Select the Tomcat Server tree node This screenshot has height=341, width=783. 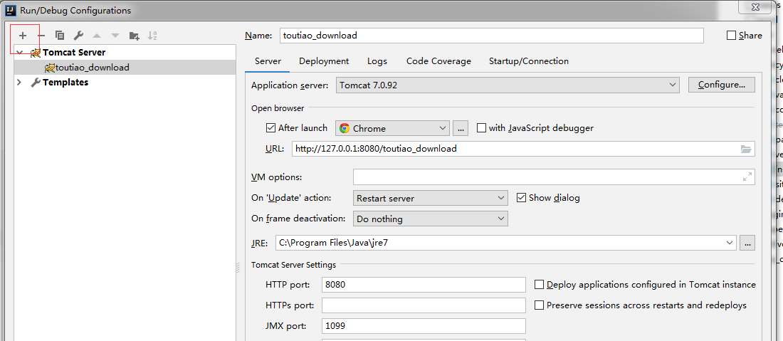click(74, 53)
